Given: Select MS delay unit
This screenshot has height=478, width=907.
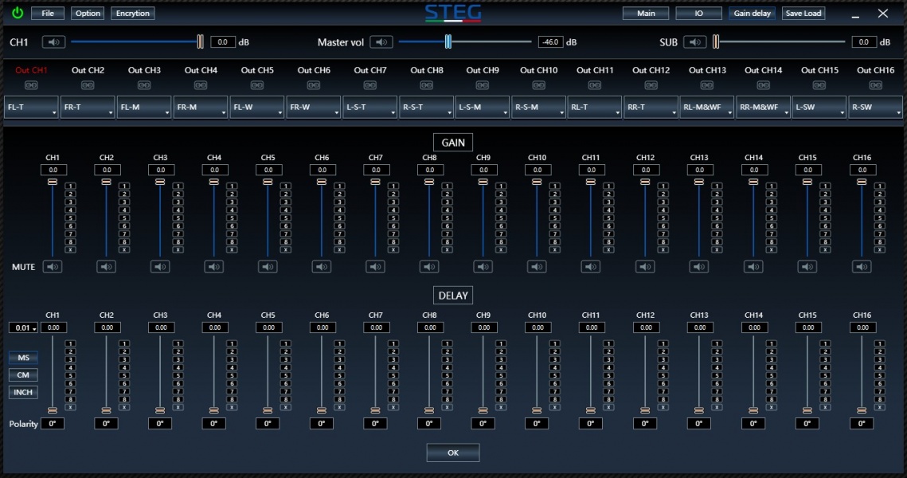Looking at the screenshot, I should pos(23,358).
